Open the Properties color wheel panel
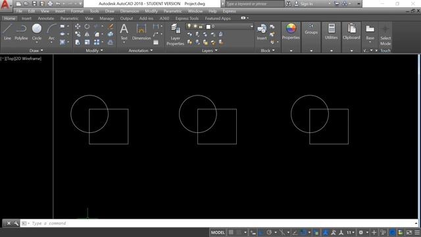The width and height of the screenshot is (421, 237). pos(291,32)
